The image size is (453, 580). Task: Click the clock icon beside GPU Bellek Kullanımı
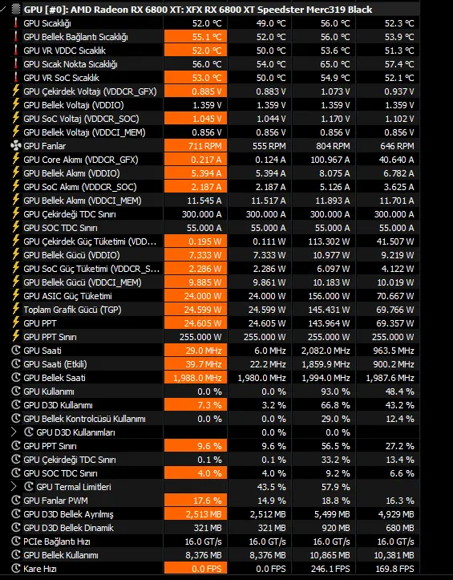click(15, 555)
